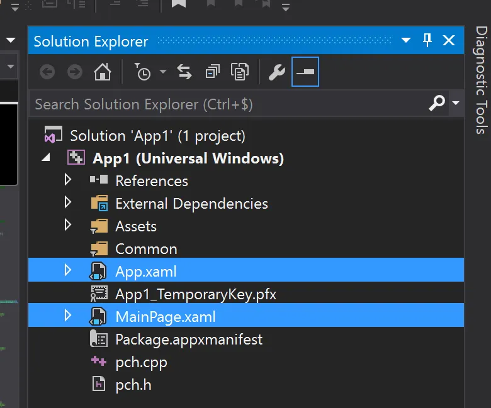Open the top toolbar overflow options arrow

[x=285, y=7]
